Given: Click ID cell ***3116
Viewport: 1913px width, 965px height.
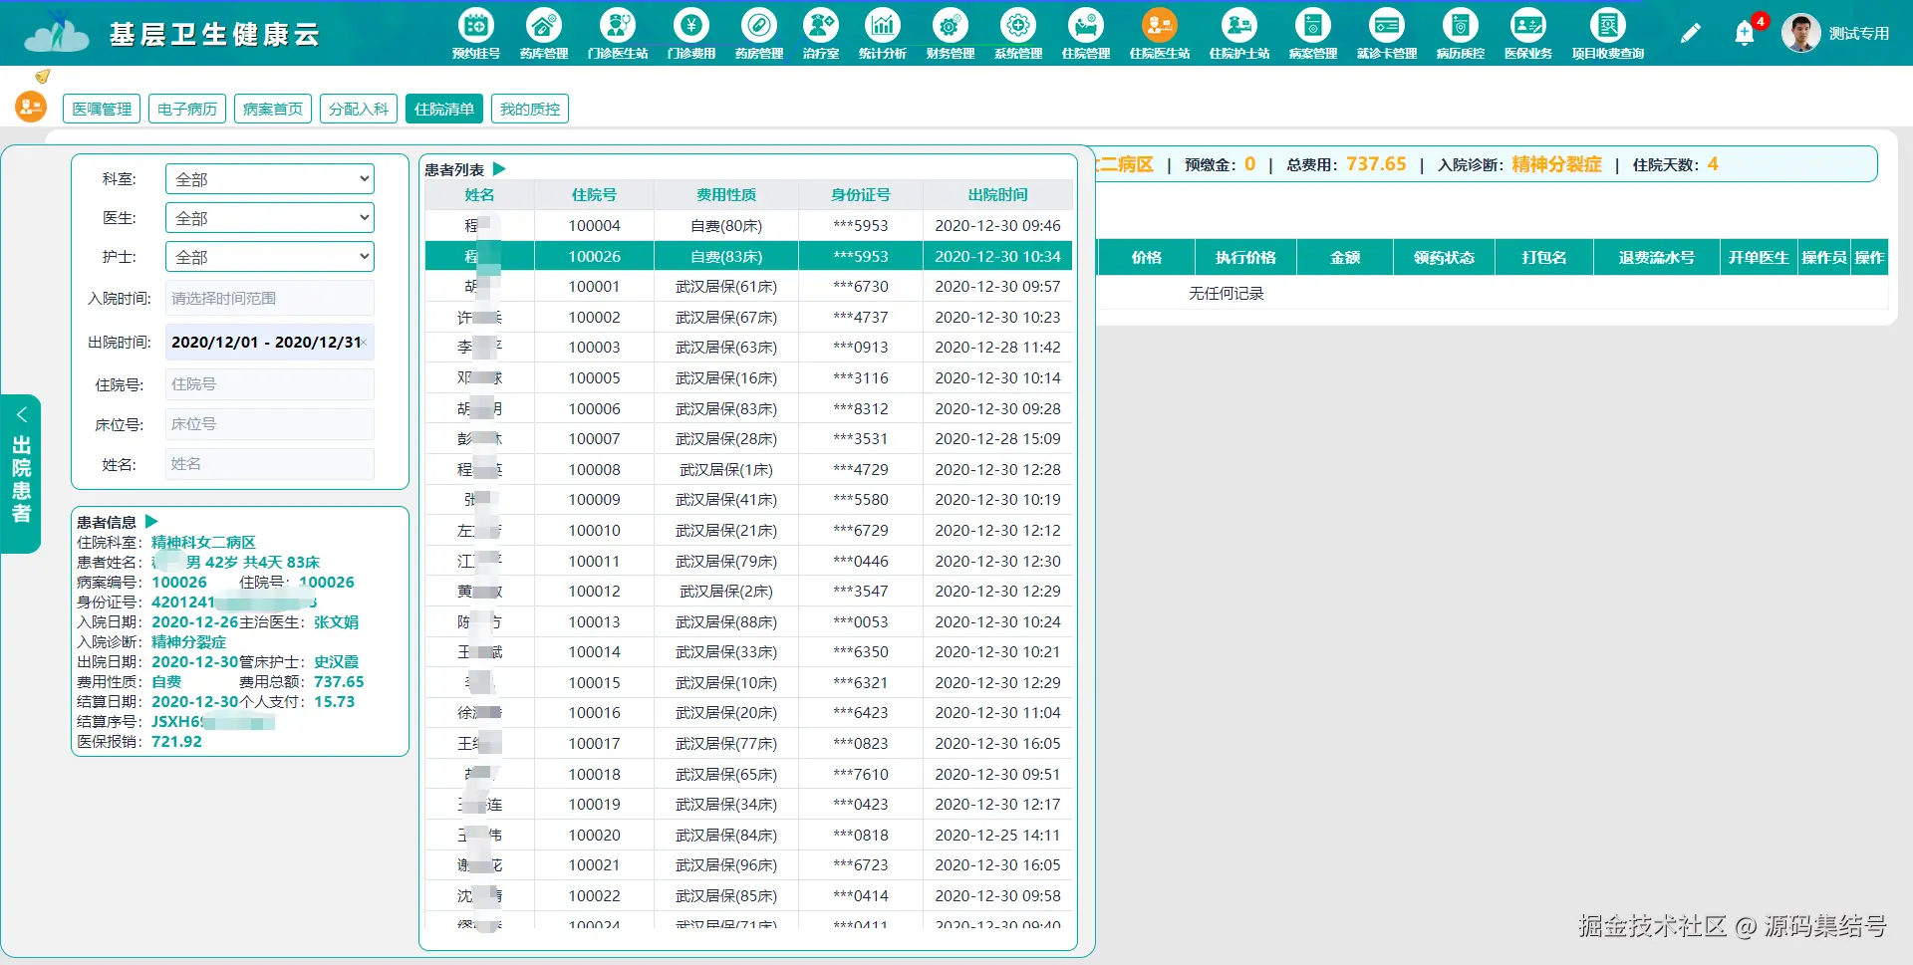Looking at the screenshot, I should tap(861, 378).
